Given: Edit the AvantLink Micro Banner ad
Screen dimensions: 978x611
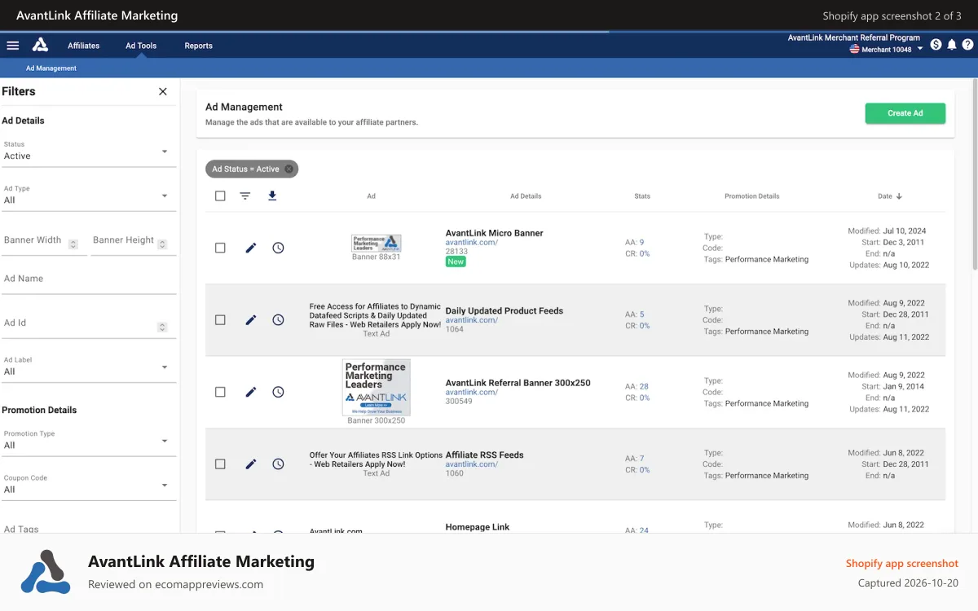Looking at the screenshot, I should [x=251, y=248].
